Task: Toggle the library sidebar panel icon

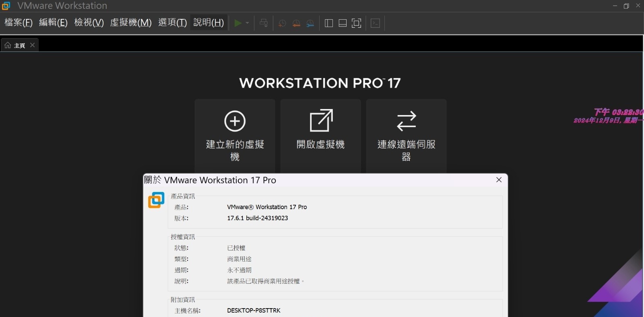Action: [x=329, y=23]
